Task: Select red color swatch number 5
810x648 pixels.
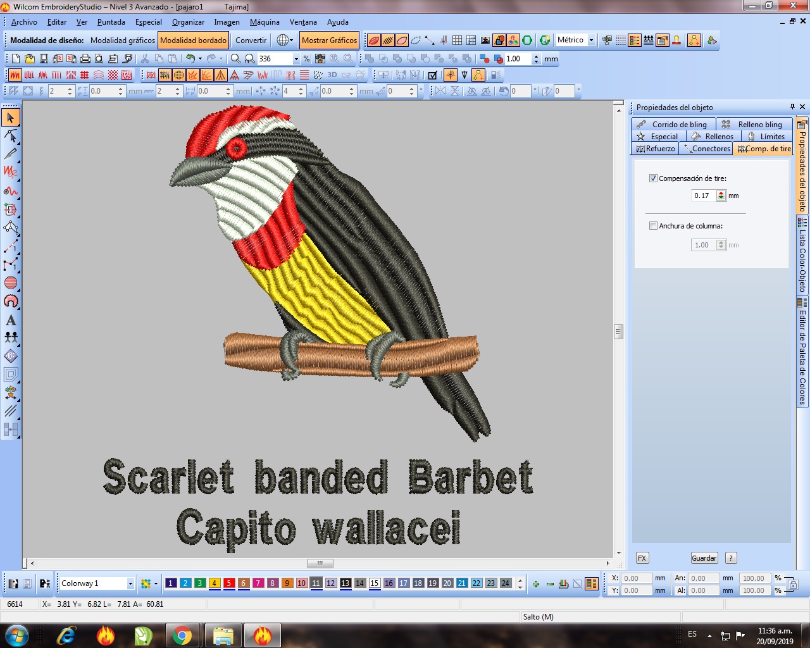Action: click(x=229, y=583)
